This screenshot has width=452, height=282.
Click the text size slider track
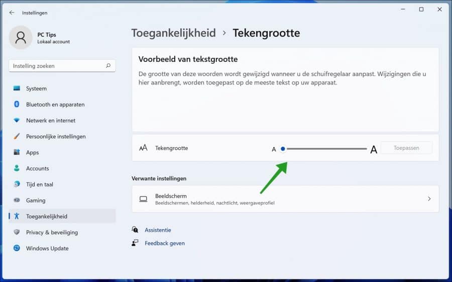pyautogui.click(x=326, y=149)
